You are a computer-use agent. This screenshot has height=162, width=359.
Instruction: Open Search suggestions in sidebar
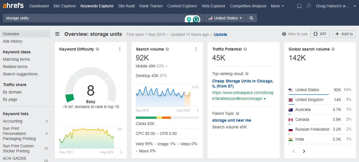pos(20,74)
